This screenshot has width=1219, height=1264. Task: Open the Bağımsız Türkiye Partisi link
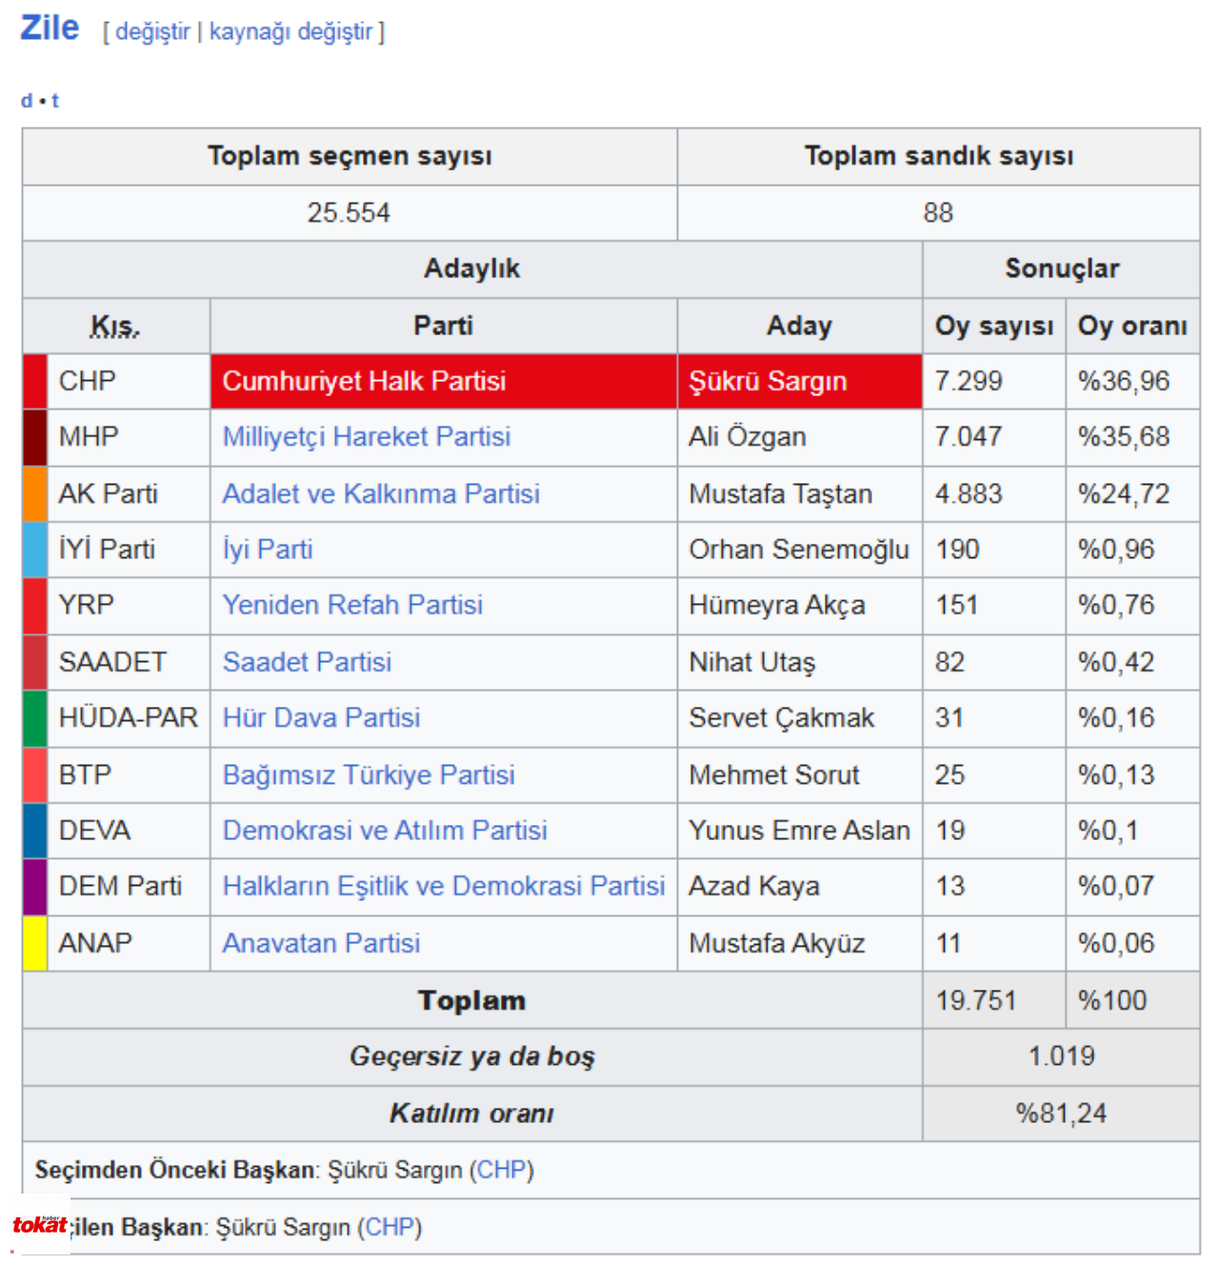[x=369, y=774]
